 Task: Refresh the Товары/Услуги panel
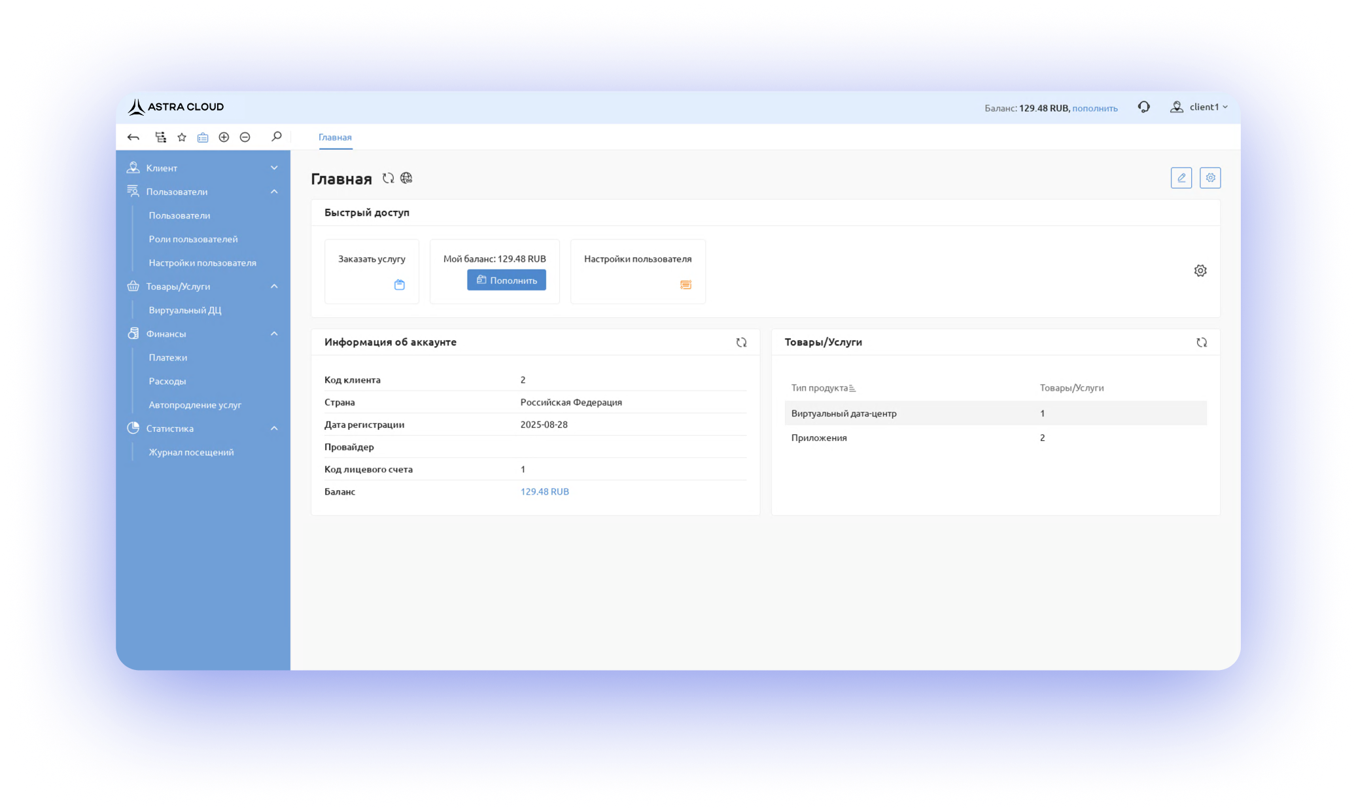point(1202,343)
